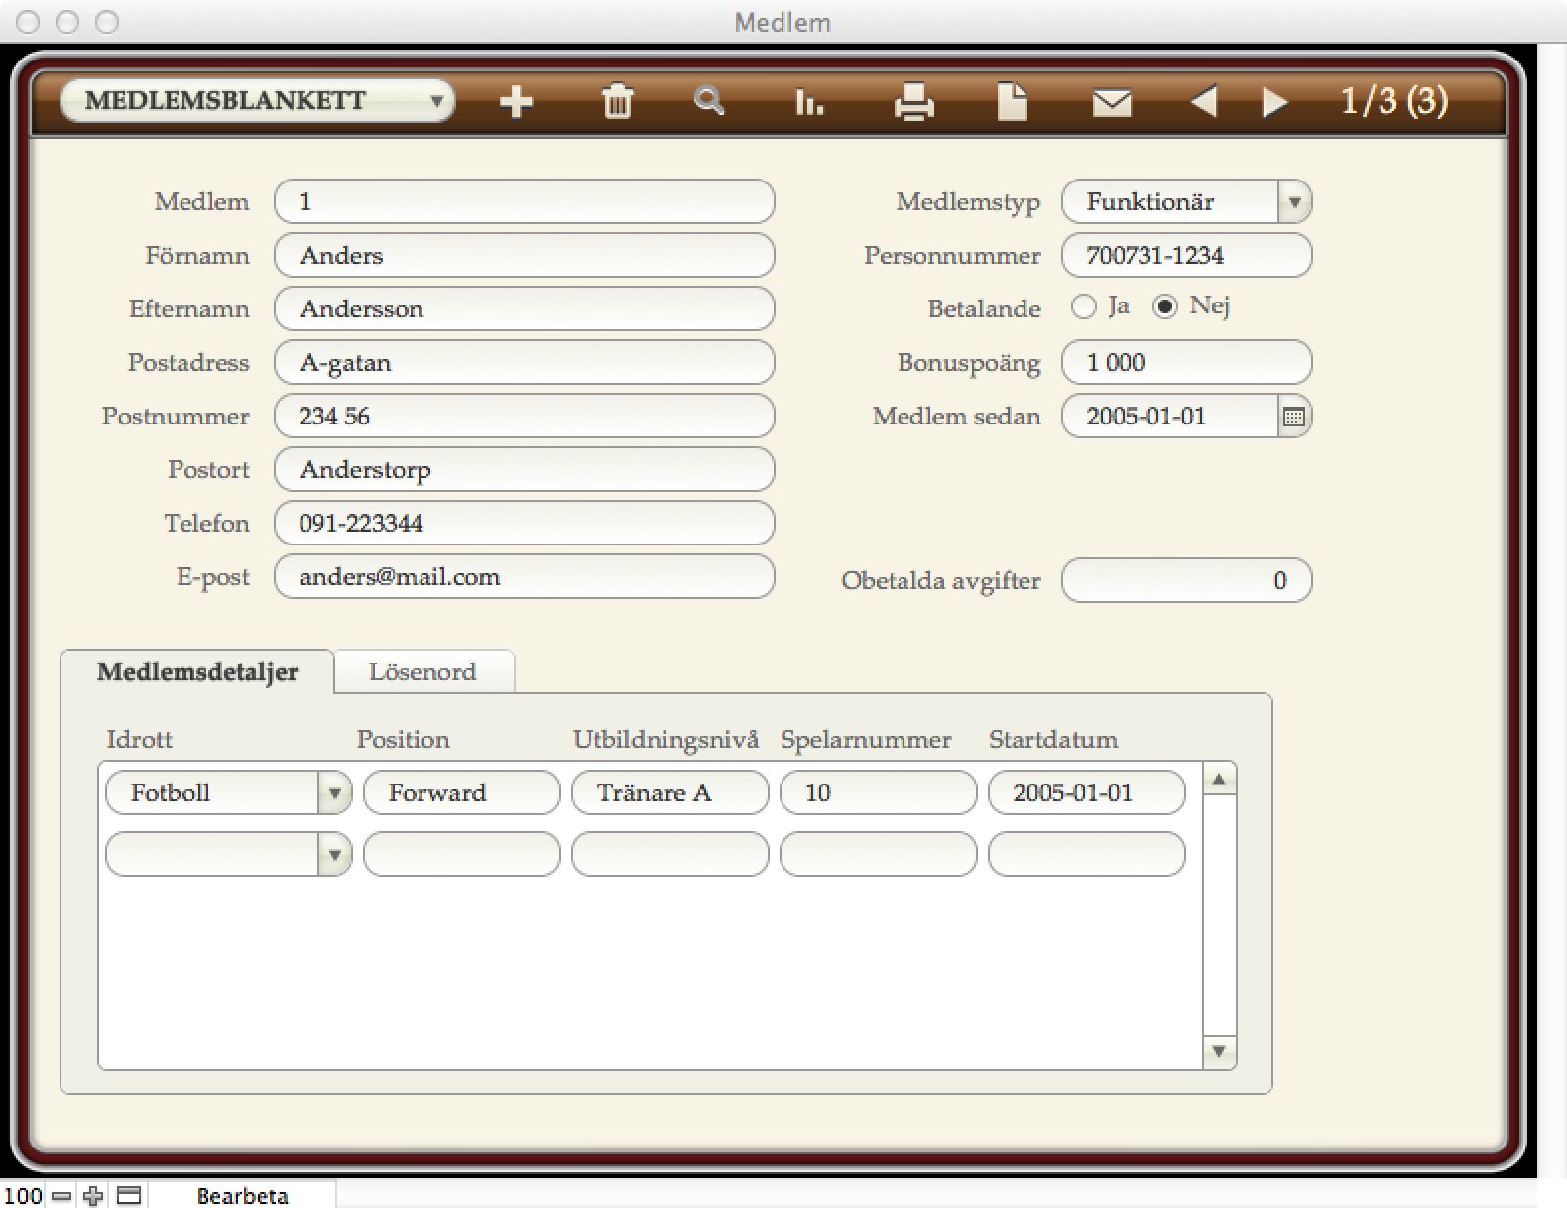The height and width of the screenshot is (1208, 1567).
Task: Select the Ja radio button for Betalande
Action: pos(1084,307)
